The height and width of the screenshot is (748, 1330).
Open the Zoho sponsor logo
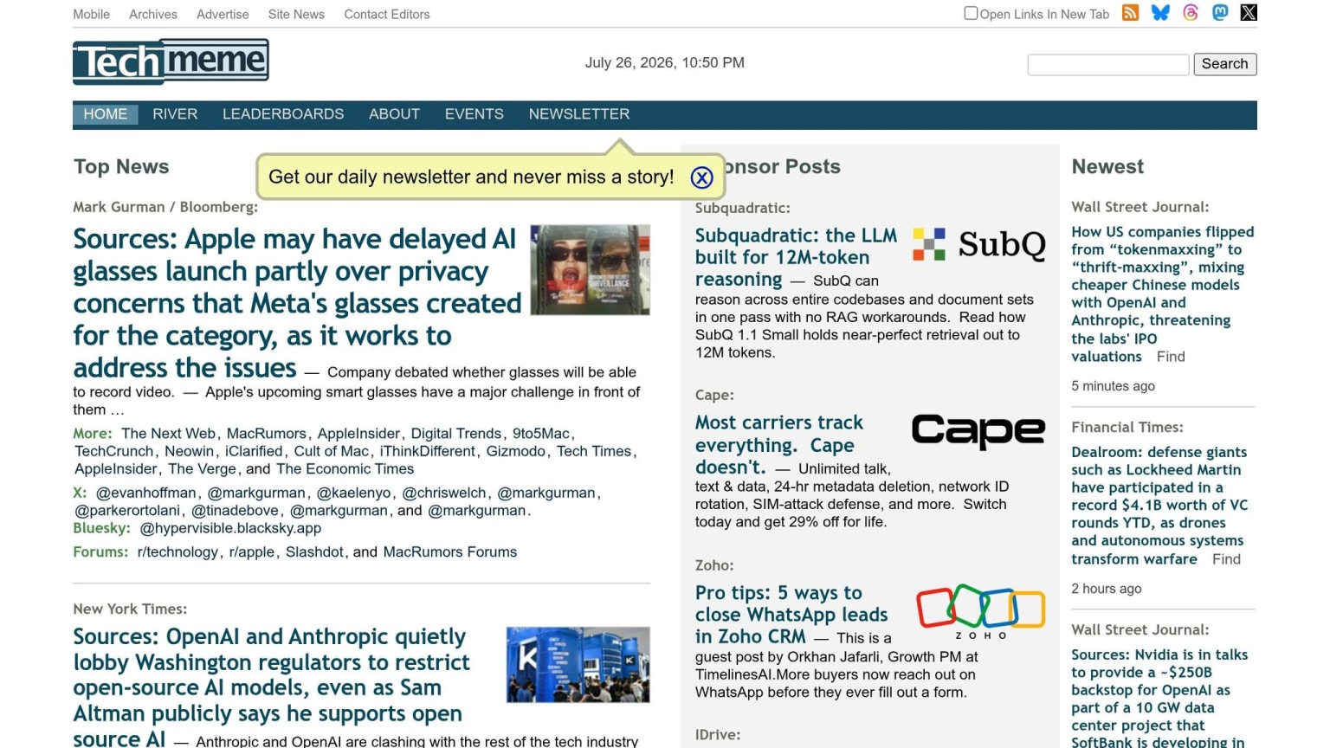point(981,611)
